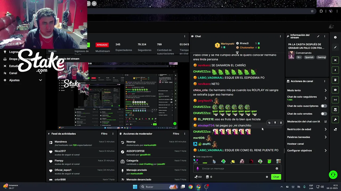Click Nico2517 follower entry
This screenshot has width=341, height=191.
[x=60, y=151]
